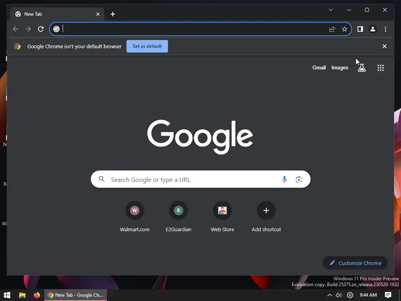Open the Windows Start menu
Viewport: 401px width, 301px height.
point(7,295)
